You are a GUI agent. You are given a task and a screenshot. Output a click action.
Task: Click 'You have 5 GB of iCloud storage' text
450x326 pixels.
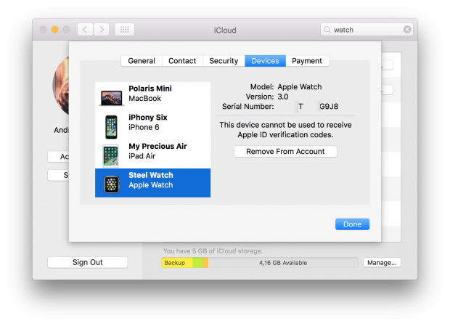click(x=213, y=251)
